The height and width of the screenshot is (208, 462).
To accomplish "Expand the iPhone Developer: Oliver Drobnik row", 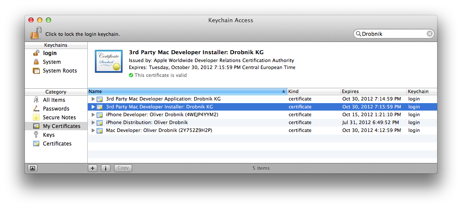I will [93, 114].
